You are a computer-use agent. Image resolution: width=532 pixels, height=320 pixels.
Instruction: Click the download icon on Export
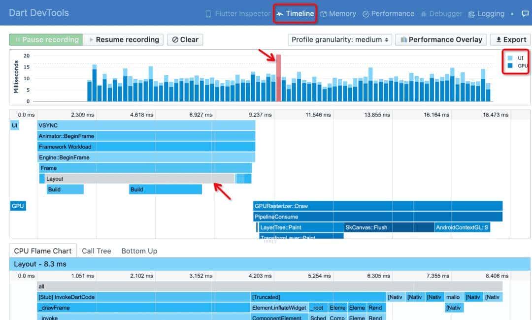(x=499, y=40)
